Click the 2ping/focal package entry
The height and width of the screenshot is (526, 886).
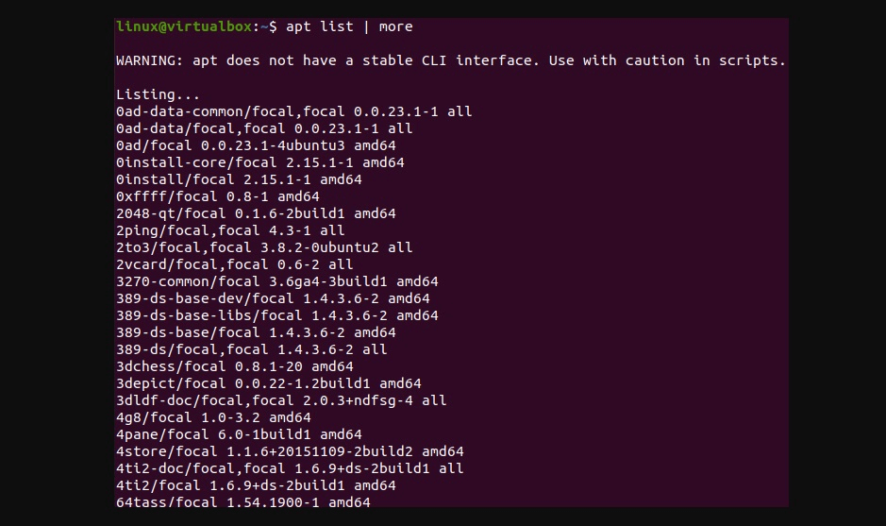(230, 230)
